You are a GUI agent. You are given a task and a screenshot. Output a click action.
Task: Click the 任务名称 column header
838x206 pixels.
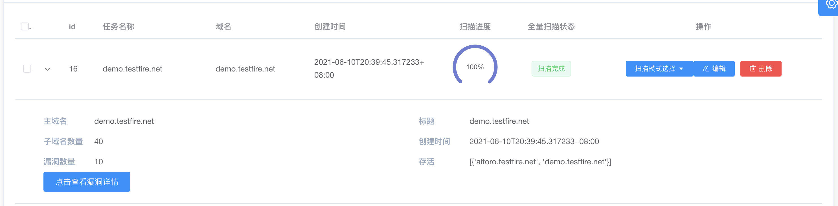point(119,27)
